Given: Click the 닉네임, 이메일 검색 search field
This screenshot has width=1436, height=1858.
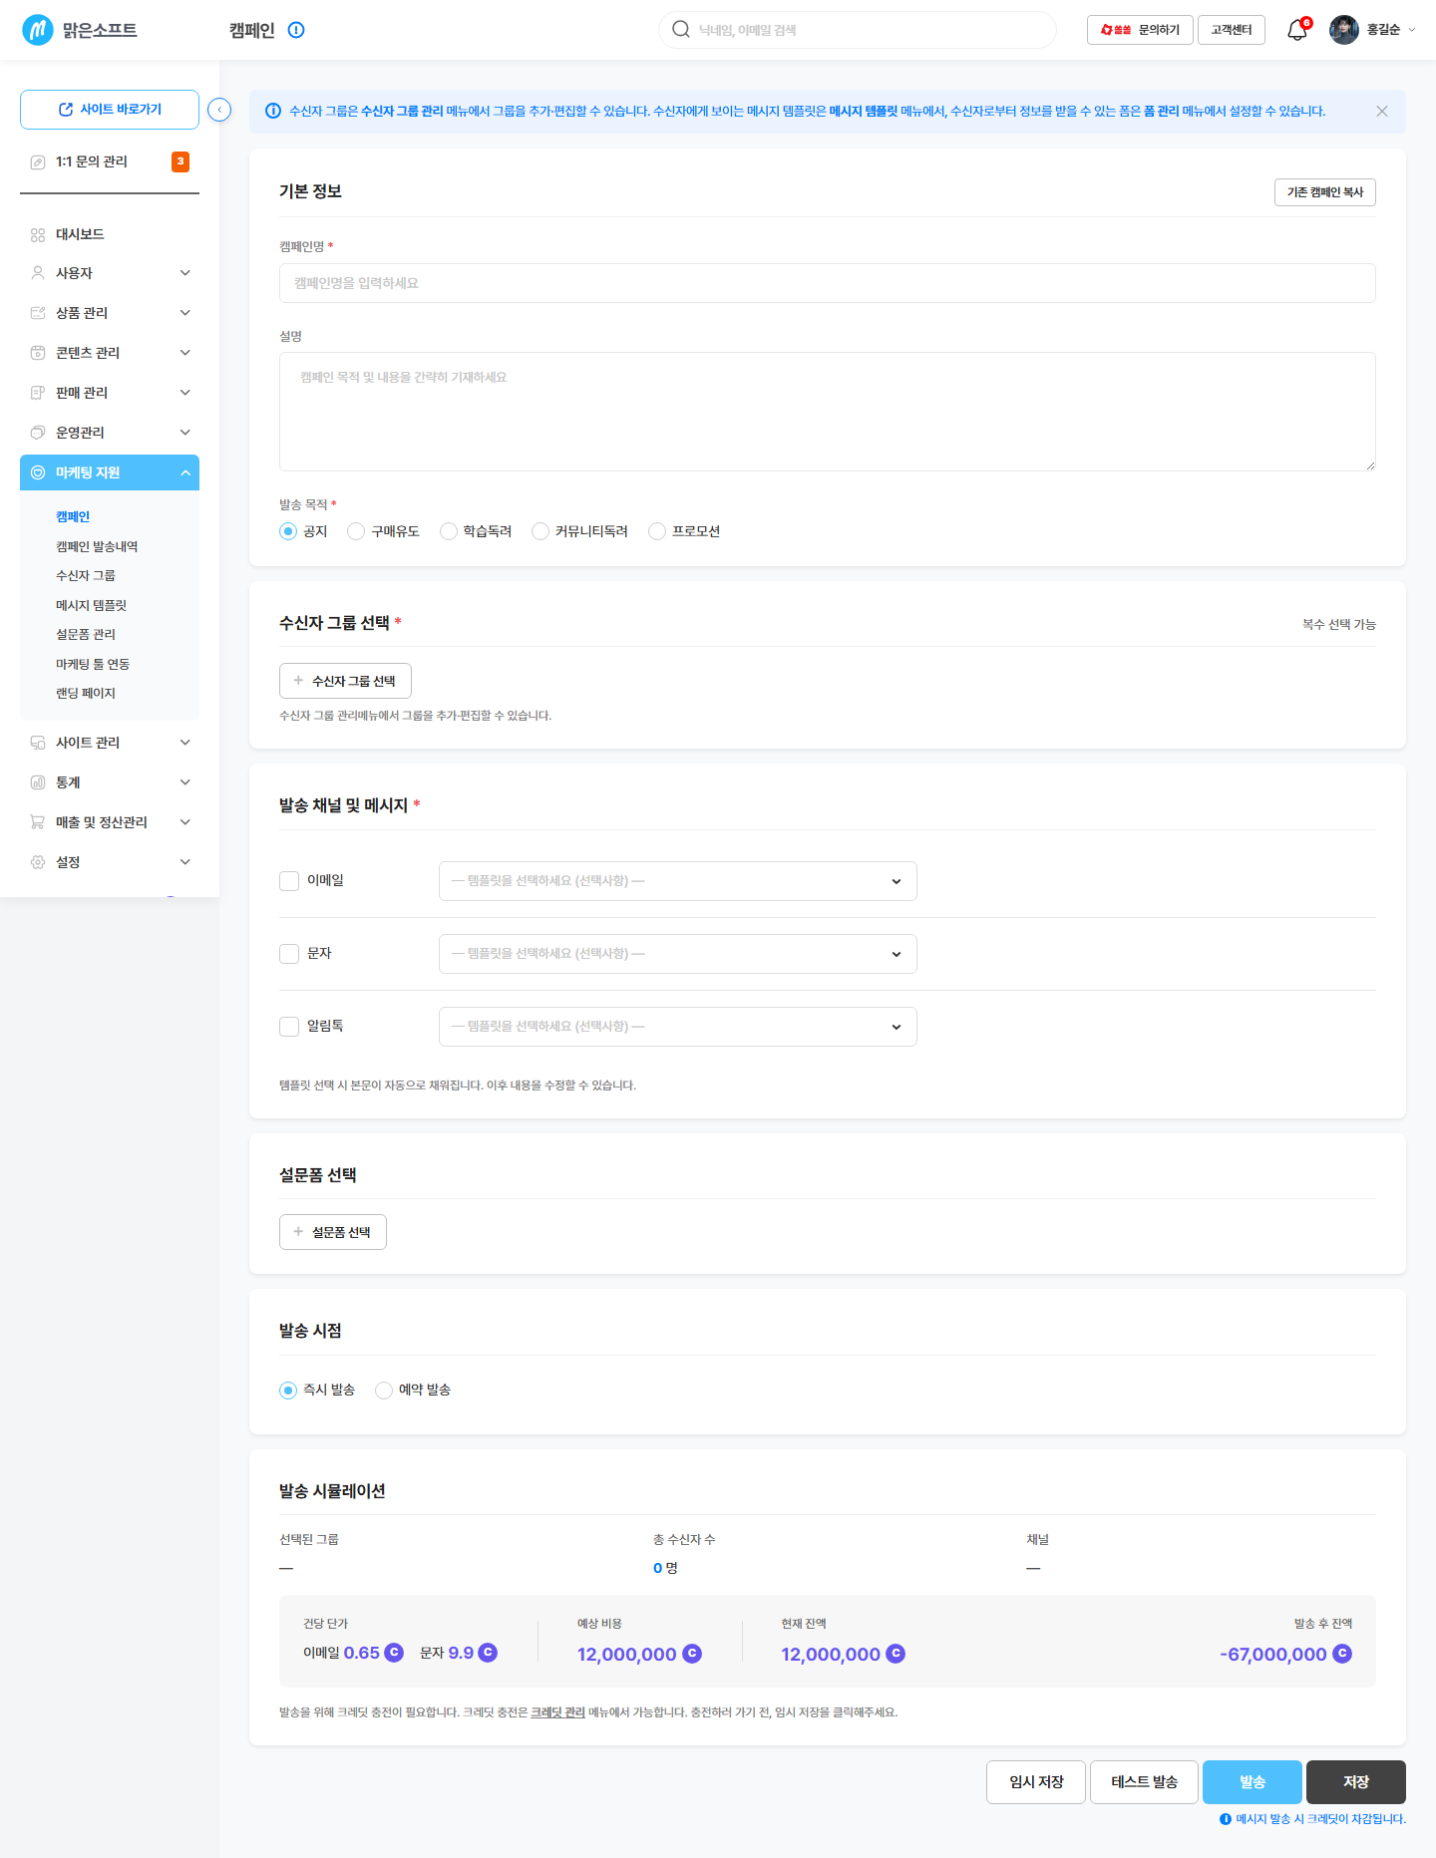Looking at the screenshot, I should point(858,30).
